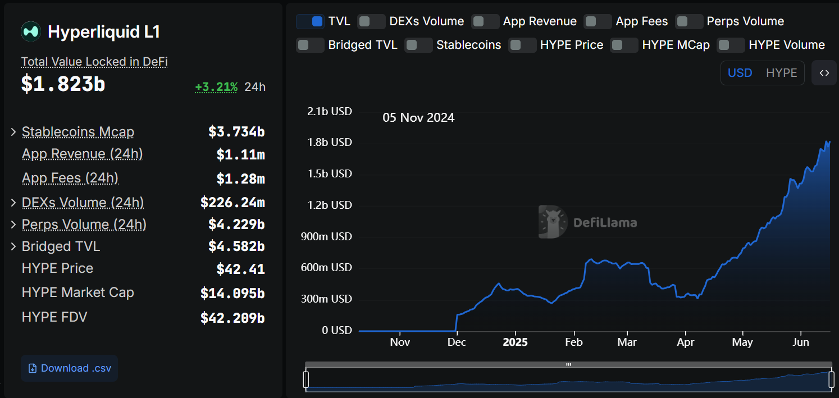Image resolution: width=839 pixels, height=398 pixels.
Task: Click the Stablecoins Mcap label
Action: click(78, 132)
